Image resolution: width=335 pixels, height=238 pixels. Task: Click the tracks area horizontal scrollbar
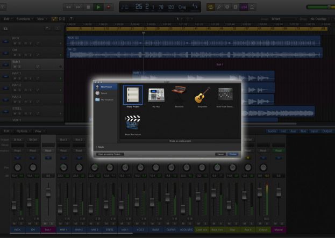point(181,124)
